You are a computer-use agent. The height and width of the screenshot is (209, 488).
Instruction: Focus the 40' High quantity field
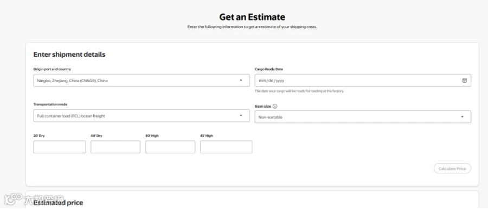pyautogui.click(x=170, y=147)
